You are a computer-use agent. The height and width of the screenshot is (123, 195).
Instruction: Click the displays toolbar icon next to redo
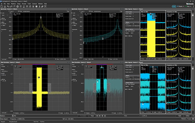(x=14, y=7)
